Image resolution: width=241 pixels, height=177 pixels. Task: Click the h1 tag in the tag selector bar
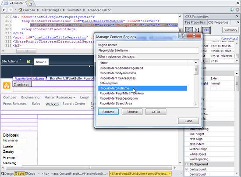pos(45,173)
